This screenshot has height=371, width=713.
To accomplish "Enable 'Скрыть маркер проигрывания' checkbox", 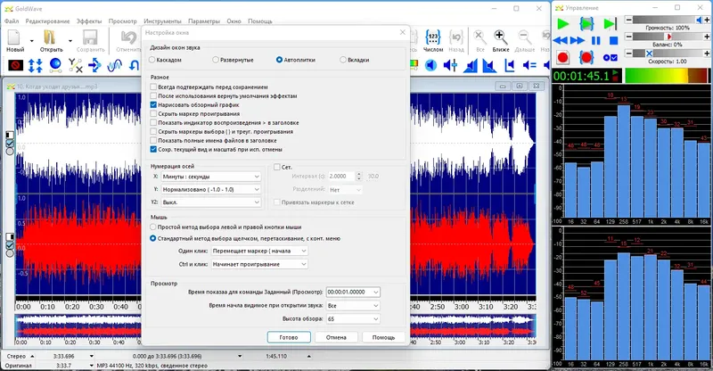I will (x=153, y=114).
